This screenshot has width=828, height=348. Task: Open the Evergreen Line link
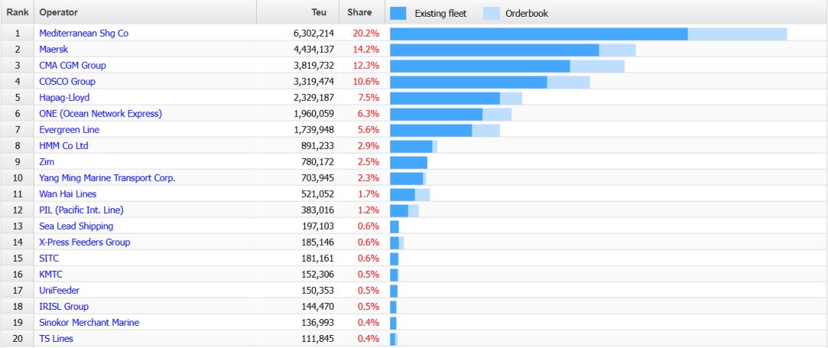point(69,130)
